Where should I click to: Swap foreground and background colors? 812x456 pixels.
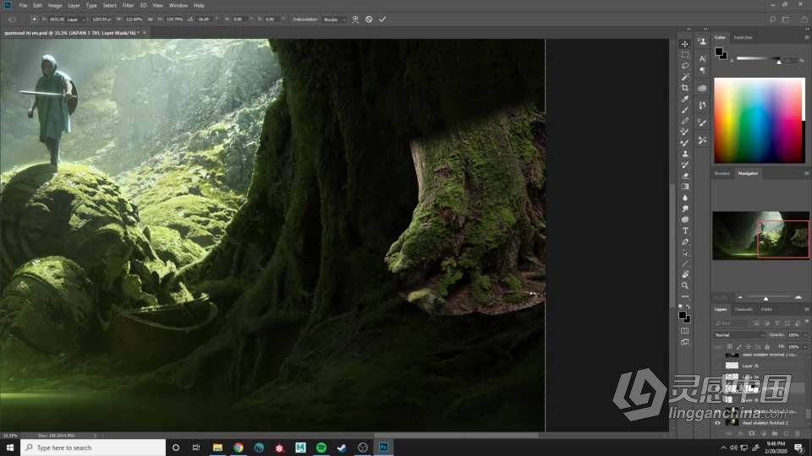coord(689,307)
